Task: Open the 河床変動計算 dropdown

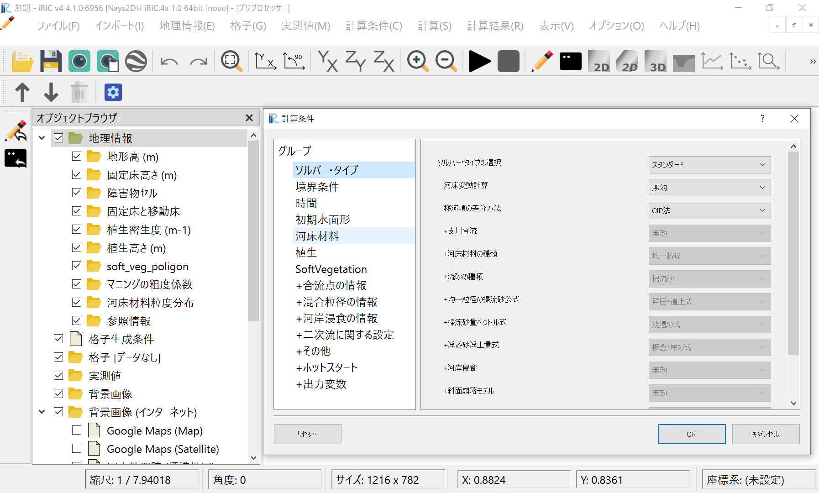Action: [709, 188]
